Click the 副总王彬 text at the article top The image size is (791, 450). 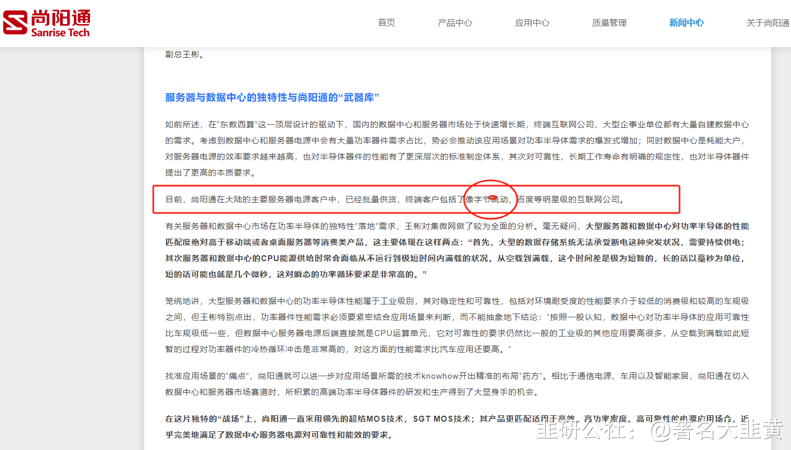[x=182, y=55]
